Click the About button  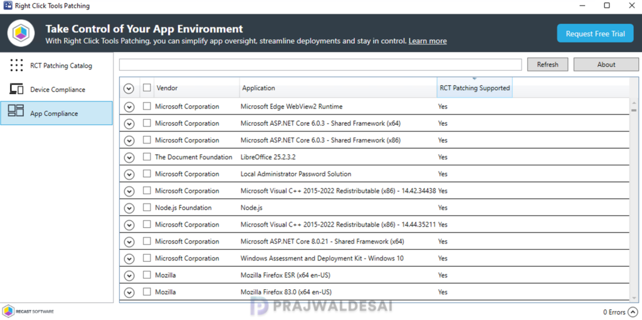[x=606, y=65]
